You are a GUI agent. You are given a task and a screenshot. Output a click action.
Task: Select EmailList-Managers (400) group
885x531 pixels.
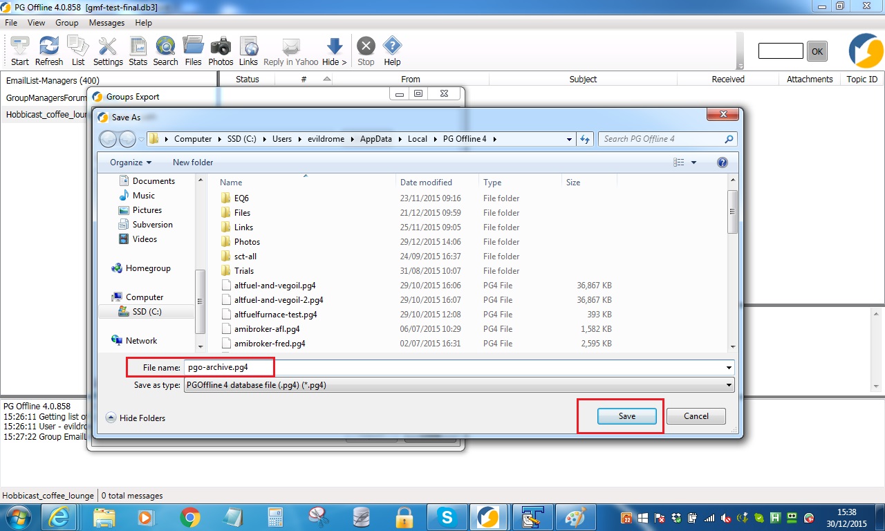[53, 81]
